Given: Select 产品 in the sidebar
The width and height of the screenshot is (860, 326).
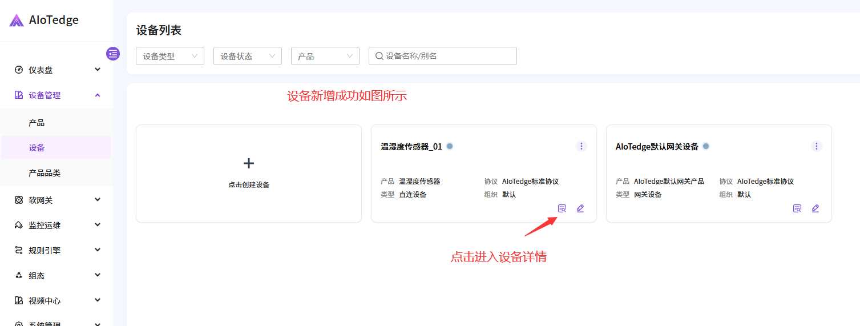Looking at the screenshot, I should point(37,123).
